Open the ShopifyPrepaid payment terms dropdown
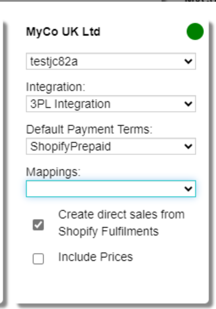Viewport: 216px width, 309px height. coord(111,146)
